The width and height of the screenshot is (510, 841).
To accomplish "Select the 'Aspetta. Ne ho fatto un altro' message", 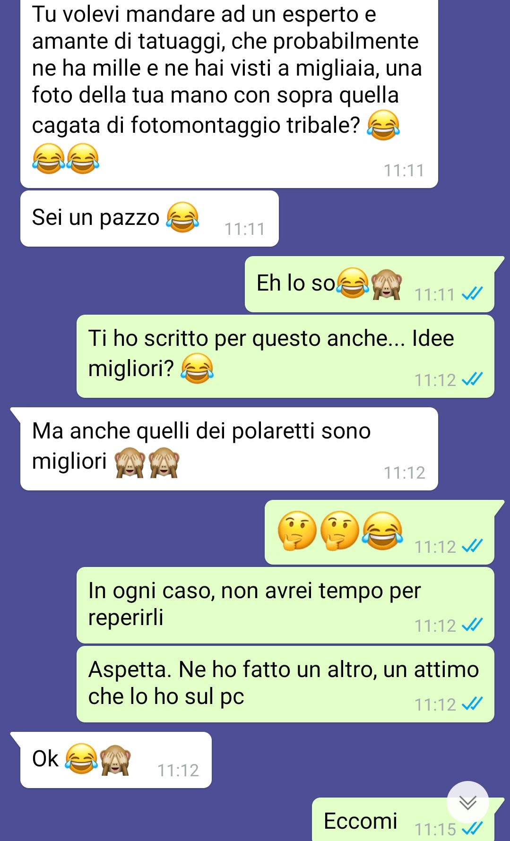I will coord(285,684).
